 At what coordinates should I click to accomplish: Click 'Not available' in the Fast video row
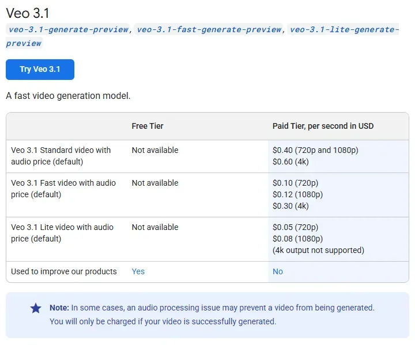pos(155,183)
